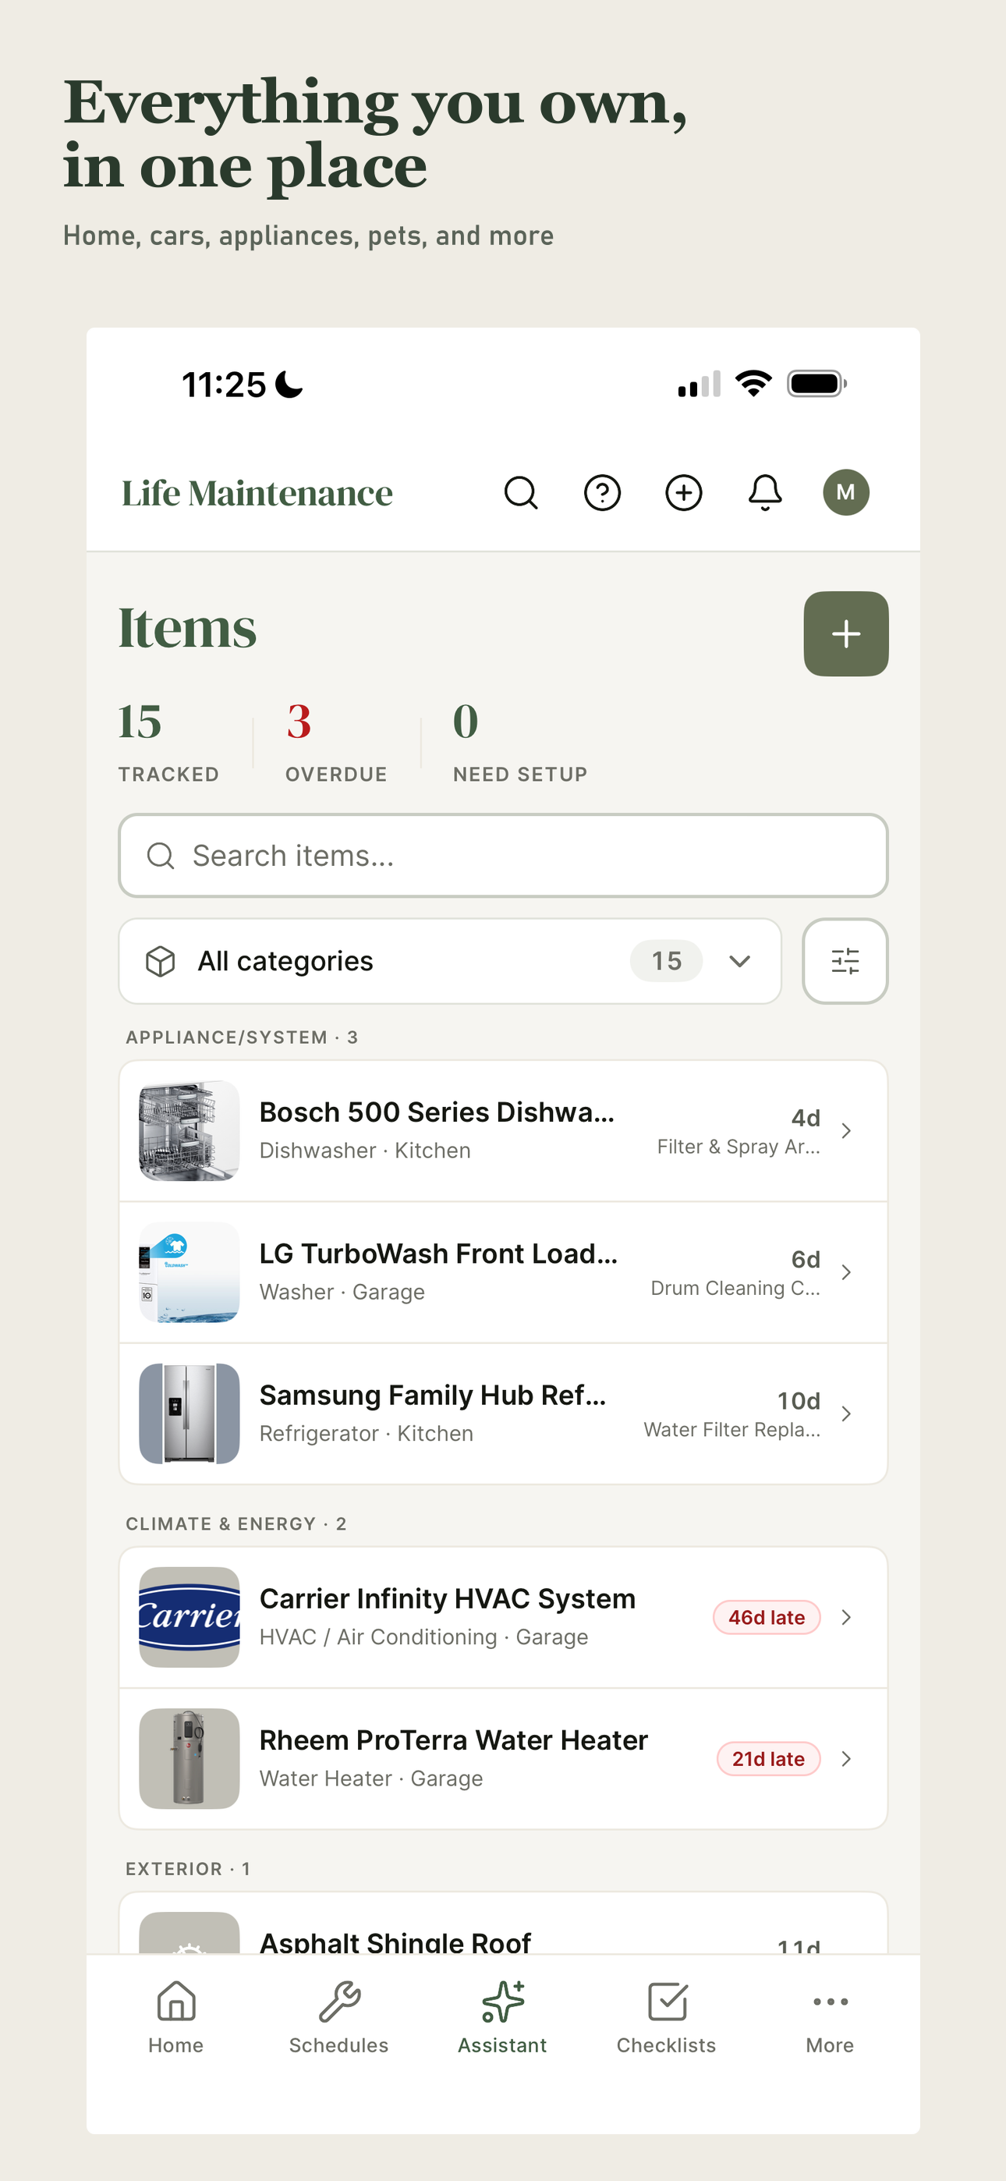Tap the 46d late badge
The width and height of the screenshot is (1006, 2181).
click(x=767, y=1617)
